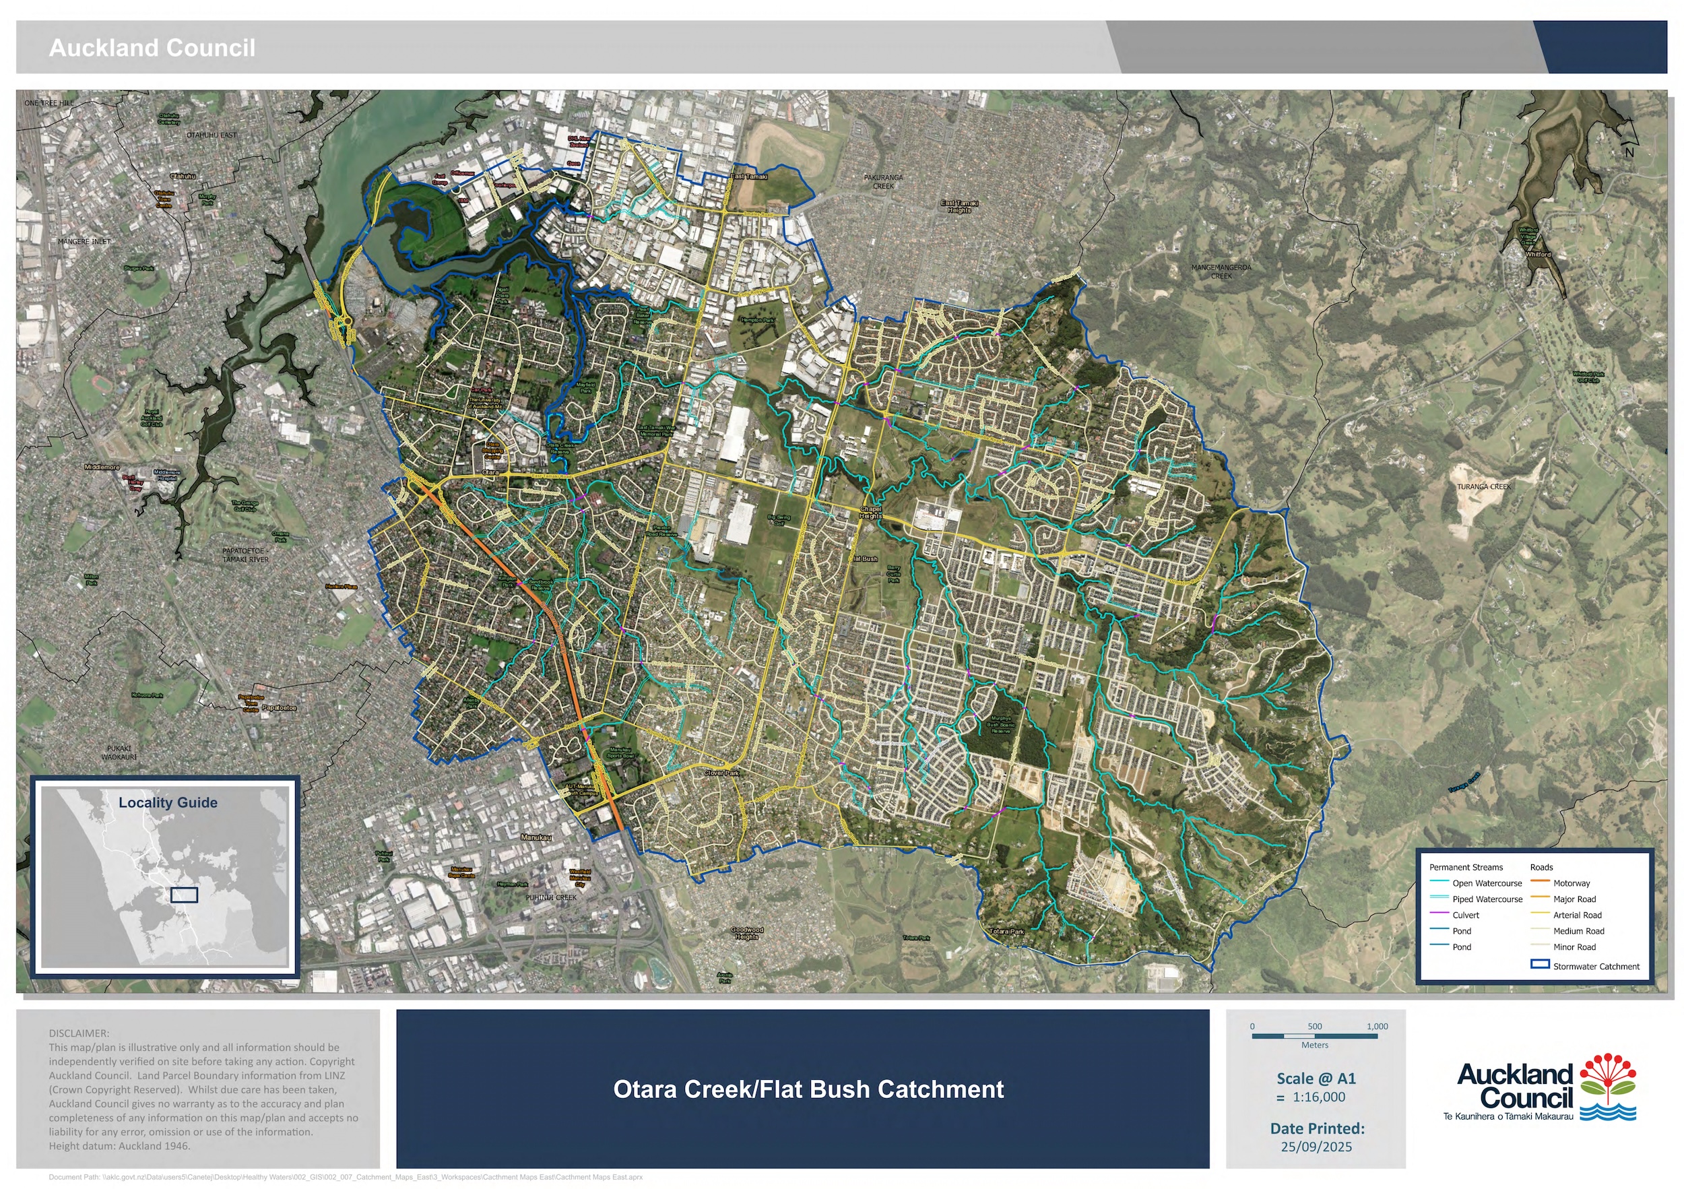Screen dimensions: 1684x1189
Task: Click the Roads legend heading
Action: click(x=1541, y=867)
